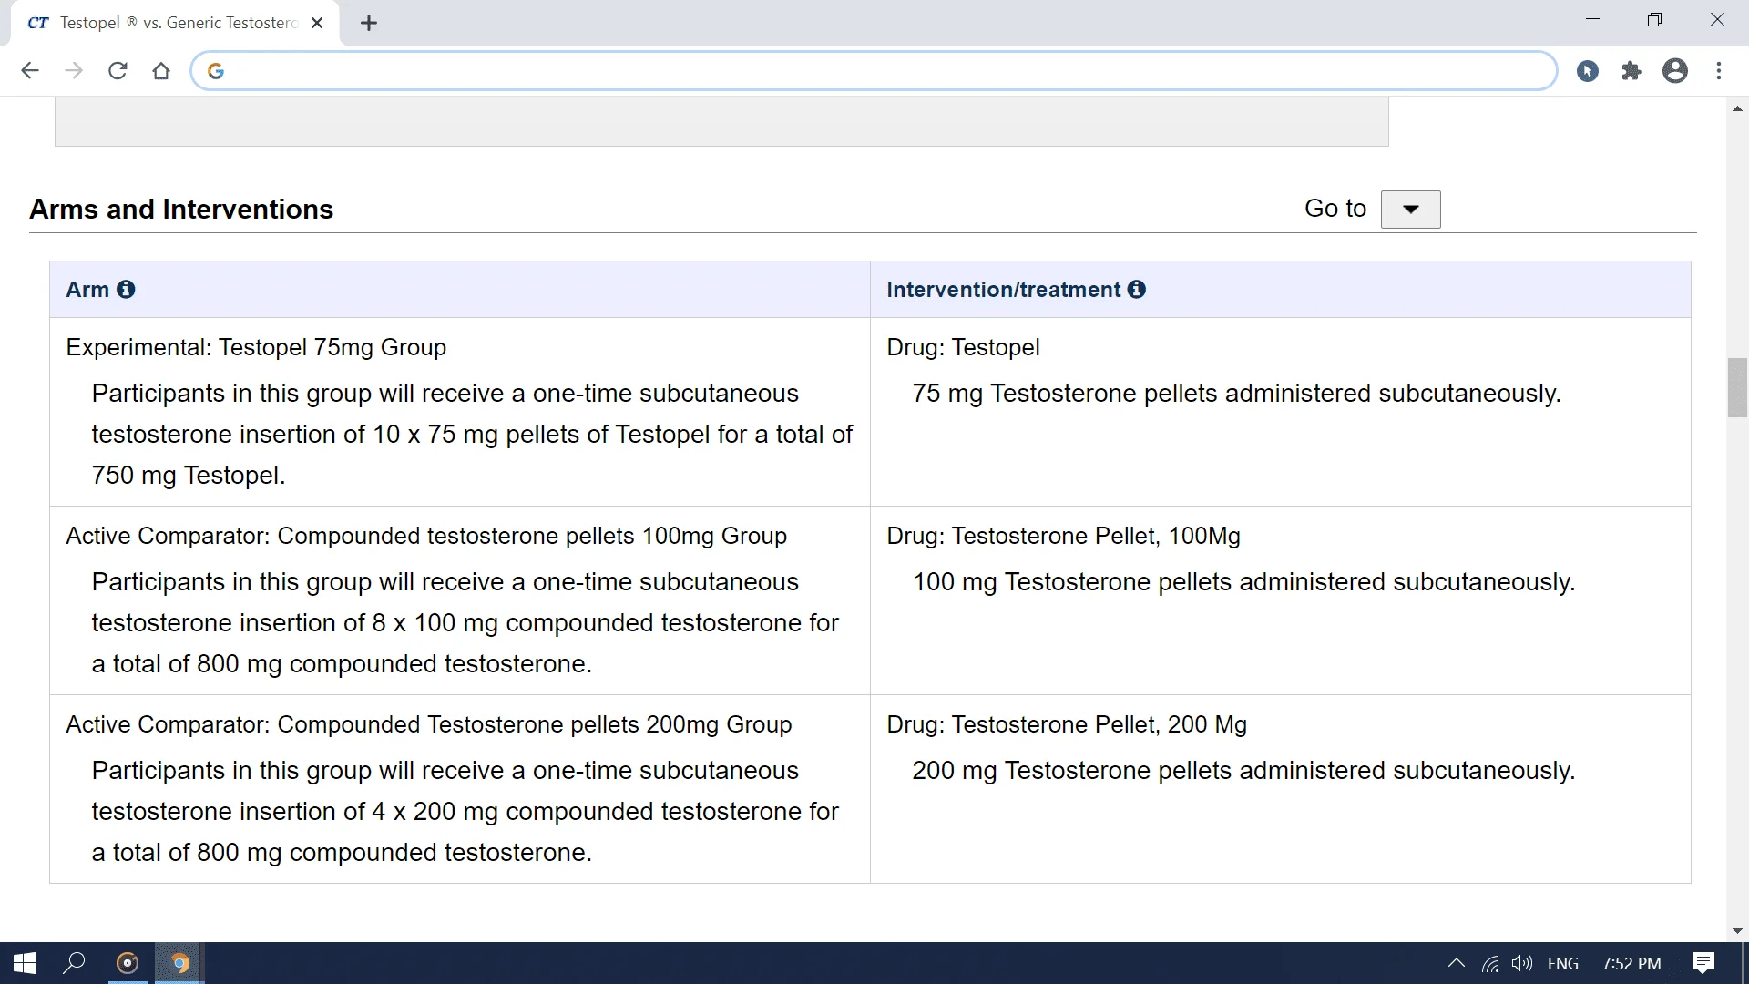
Task: Click '75 mg Testosterone pellets administered subcutaneously.'
Action: [1236, 394]
